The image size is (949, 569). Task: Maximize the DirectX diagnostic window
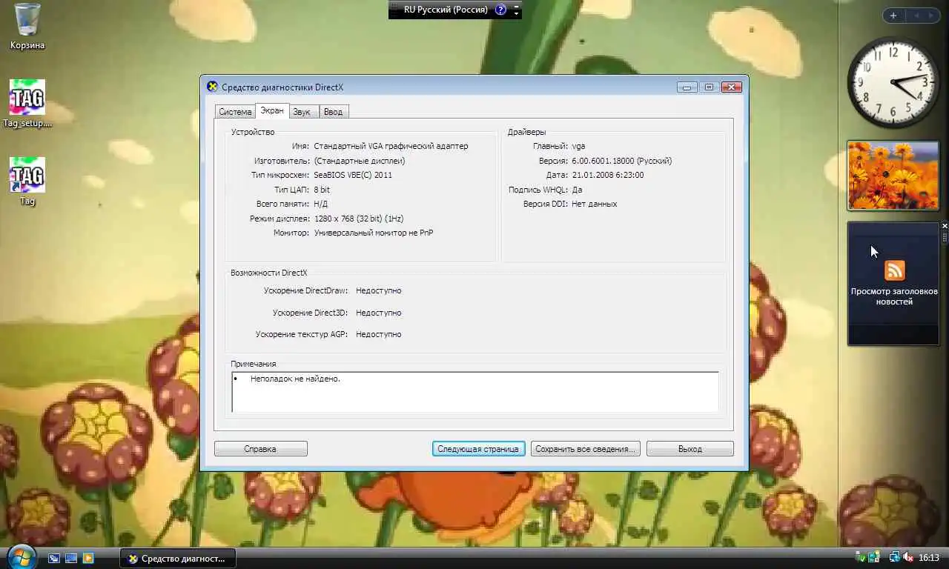(709, 87)
